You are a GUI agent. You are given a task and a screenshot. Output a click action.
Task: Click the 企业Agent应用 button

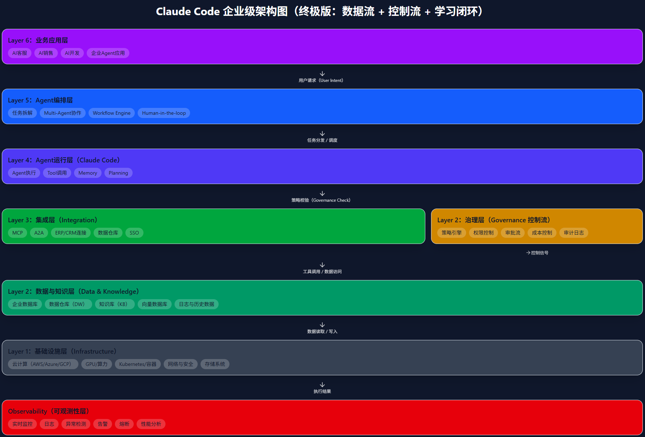108,53
